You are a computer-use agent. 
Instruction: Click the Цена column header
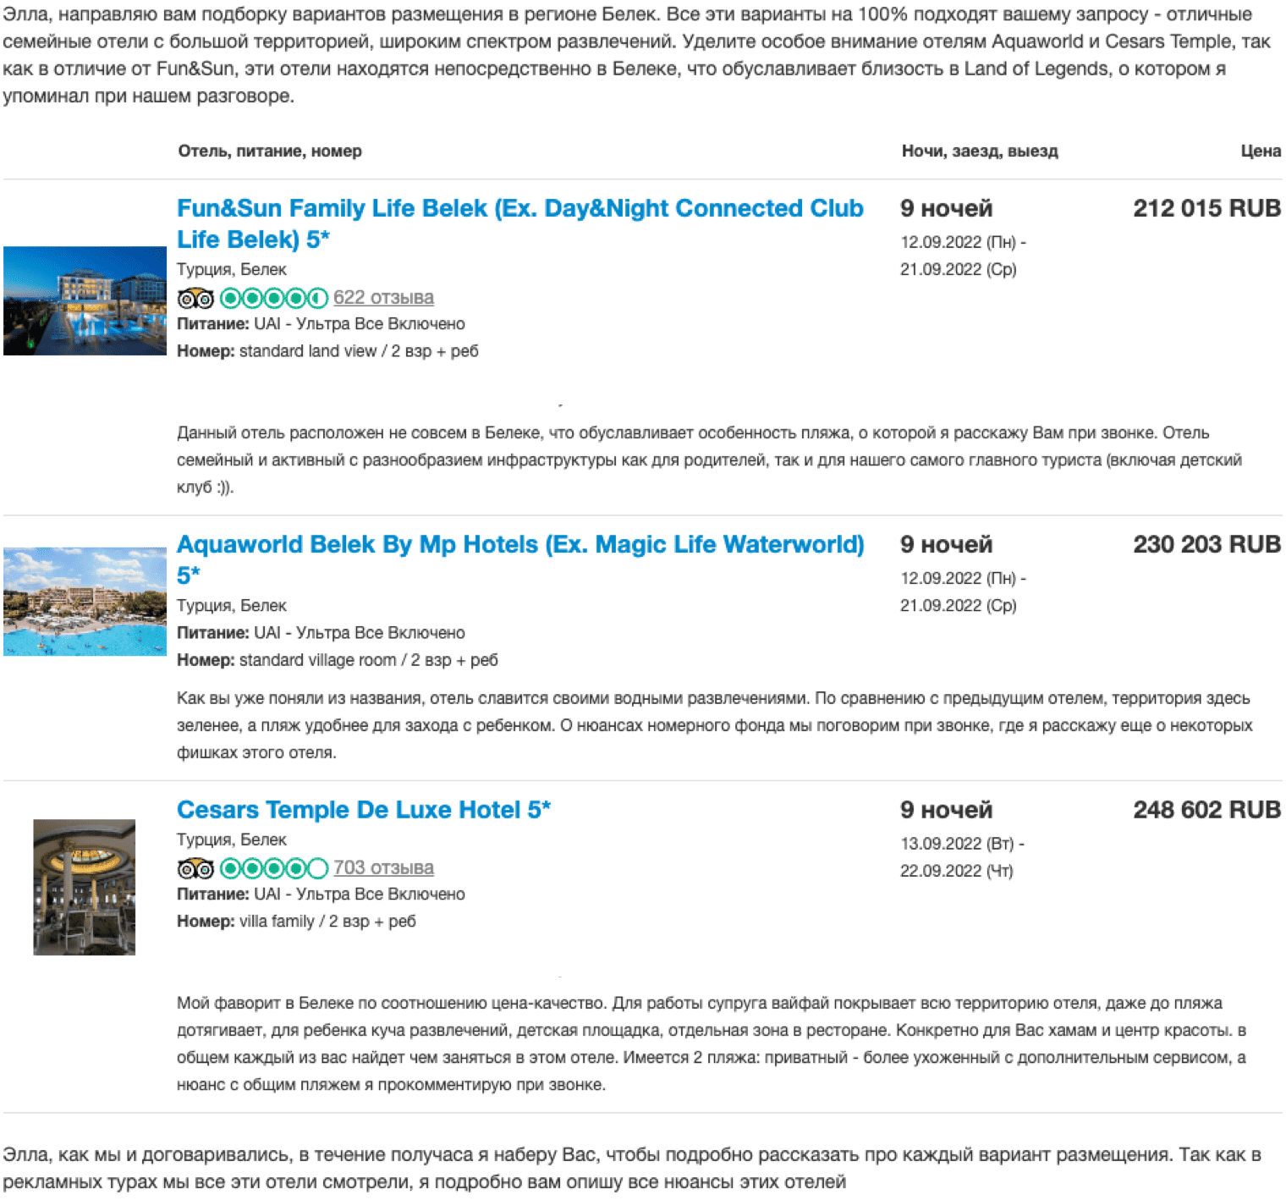point(1261,151)
